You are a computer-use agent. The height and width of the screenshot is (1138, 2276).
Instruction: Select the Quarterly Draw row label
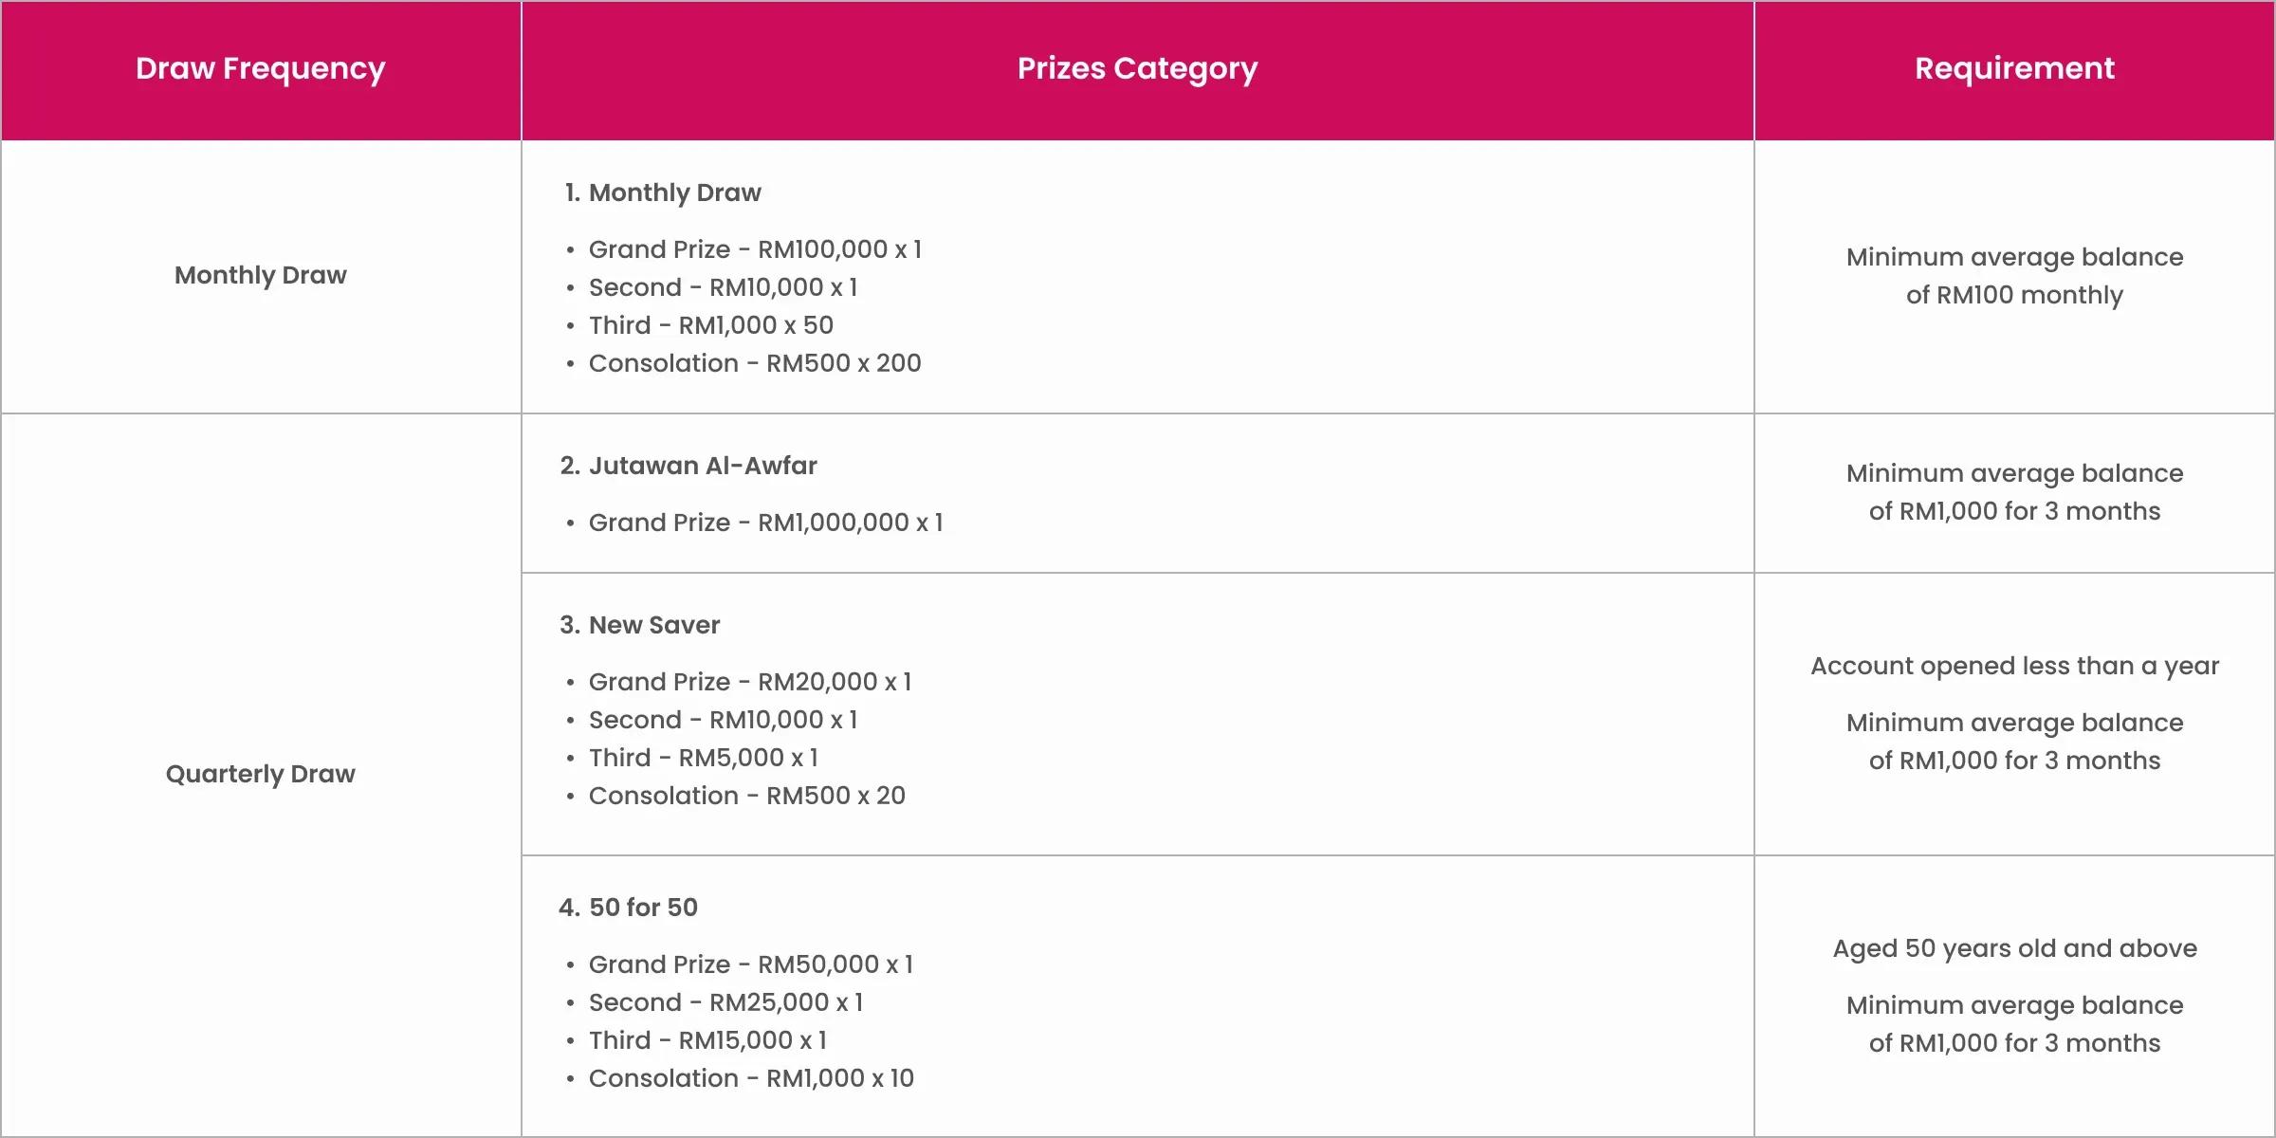coord(261,774)
